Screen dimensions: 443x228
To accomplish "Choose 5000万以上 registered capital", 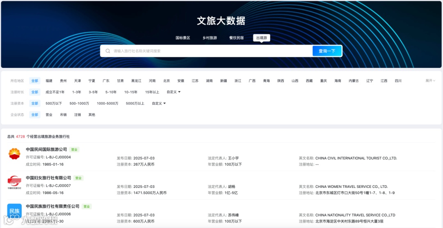I will tap(135, 104).
